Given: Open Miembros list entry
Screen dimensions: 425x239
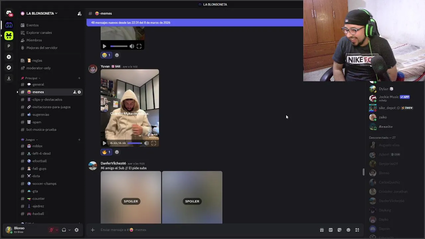Looking at the screenshot, I should [50, 40].
